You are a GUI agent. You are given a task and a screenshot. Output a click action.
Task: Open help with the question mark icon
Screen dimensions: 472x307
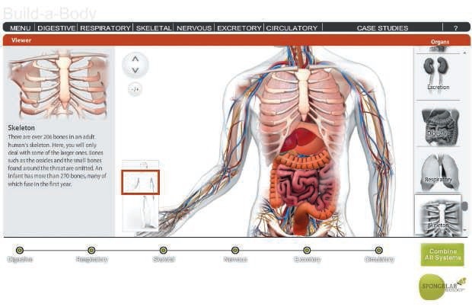click(x=455, y=28)
